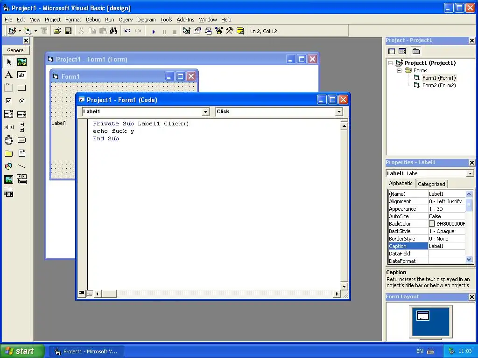The image size is (478, 358).
Task: Open Properties object selector dropdown
Action: pos(470,173)
